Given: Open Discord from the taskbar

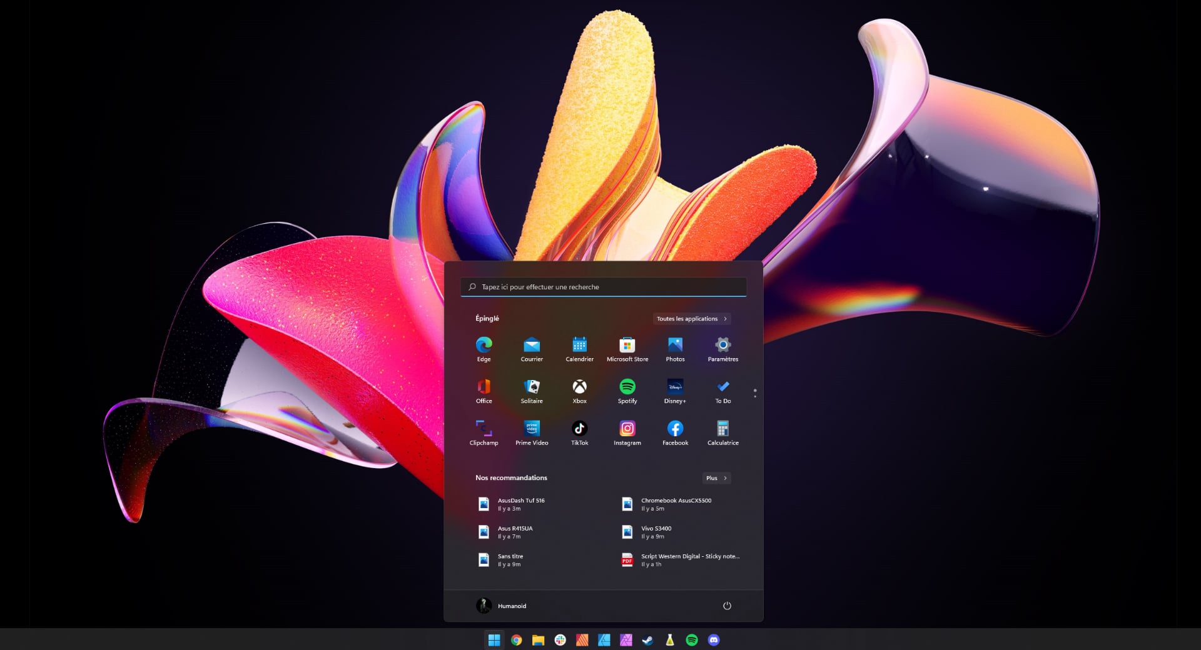Looking at the screenshot, I should click(714, 640).
